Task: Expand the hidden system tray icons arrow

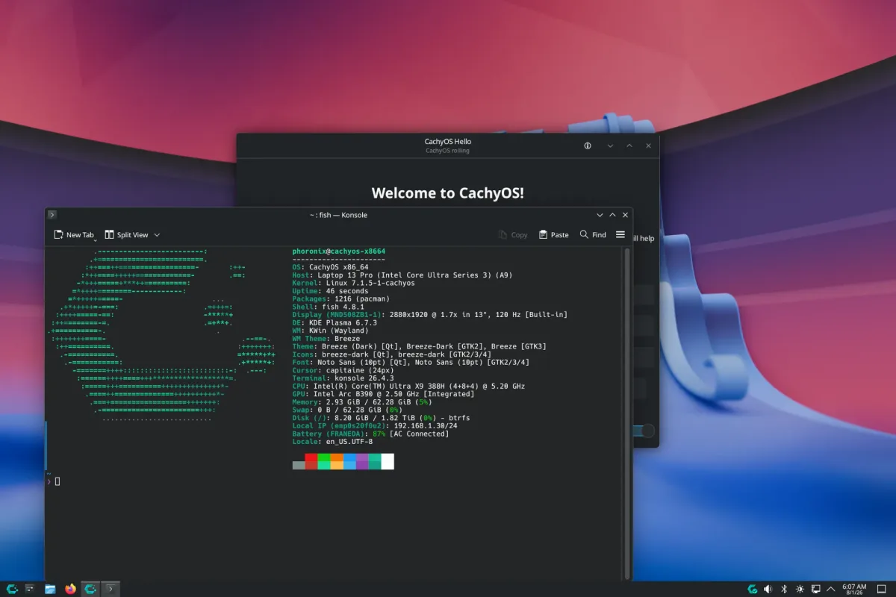Action: 830,589
